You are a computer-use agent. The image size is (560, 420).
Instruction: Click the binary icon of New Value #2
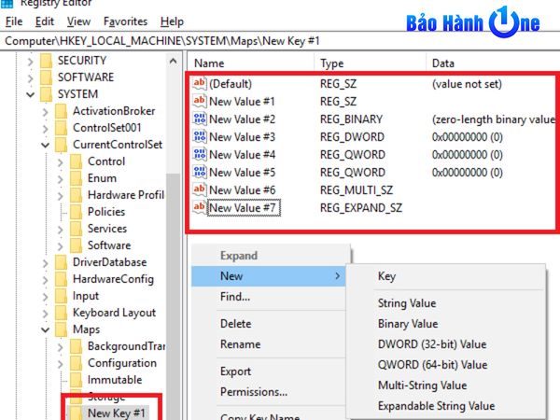[x=198, y=119]
